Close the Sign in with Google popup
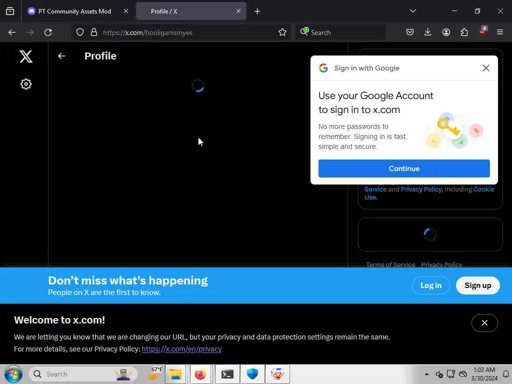The height and width of the screenshot is (384, 512). pos(485,68)
